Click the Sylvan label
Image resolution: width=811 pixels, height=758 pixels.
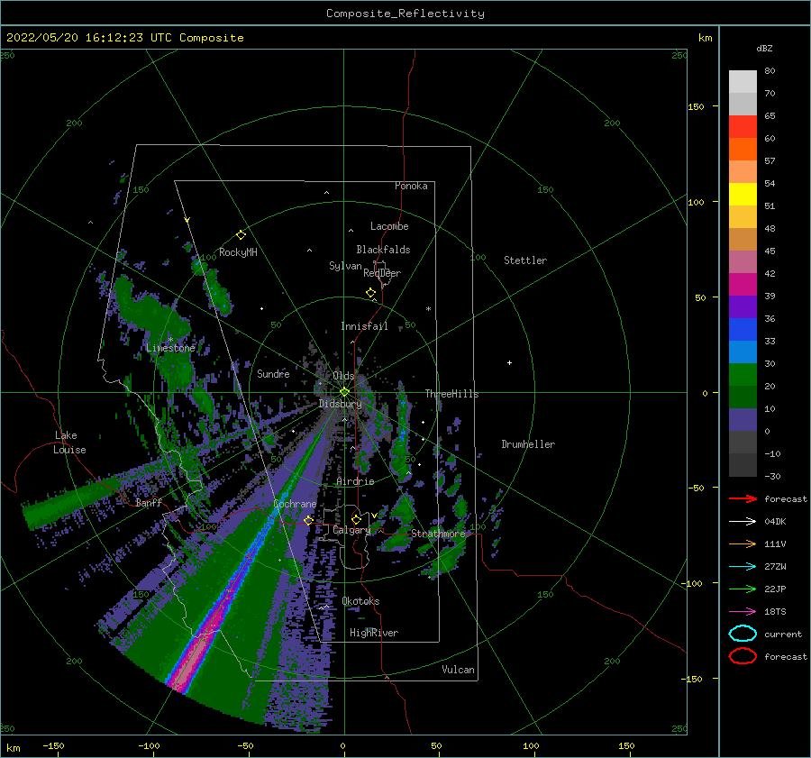pos(345,265)
